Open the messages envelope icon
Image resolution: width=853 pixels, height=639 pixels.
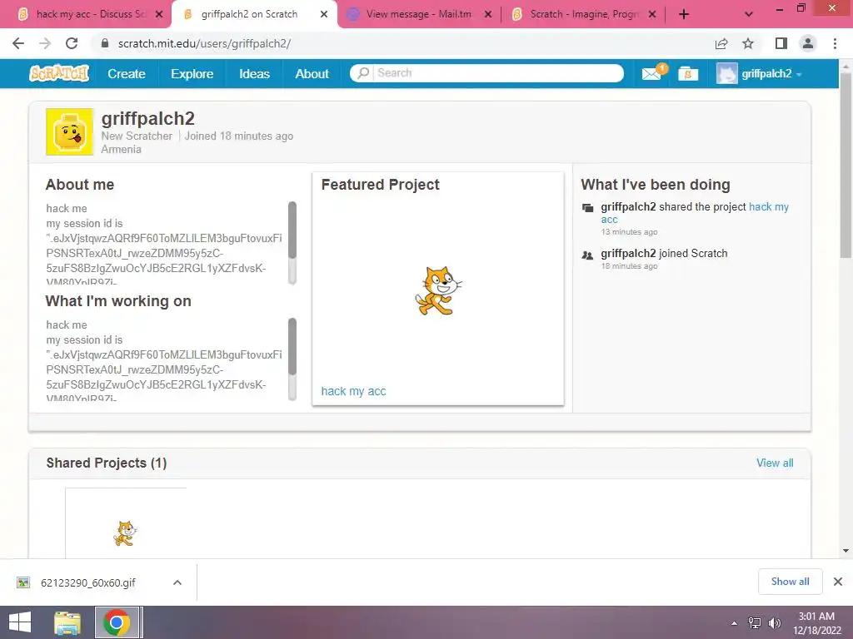[651, 74]
